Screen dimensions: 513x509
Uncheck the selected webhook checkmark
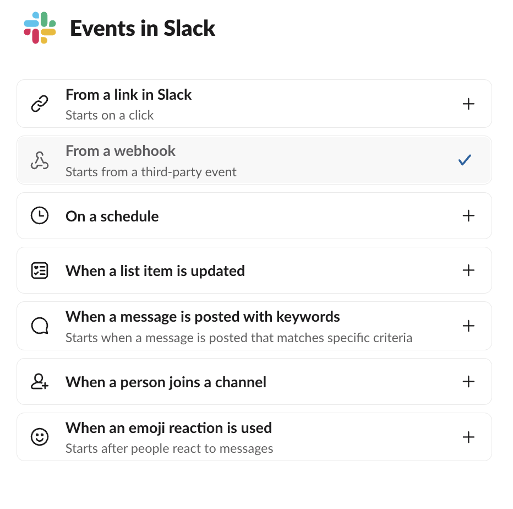coord(465,160)
